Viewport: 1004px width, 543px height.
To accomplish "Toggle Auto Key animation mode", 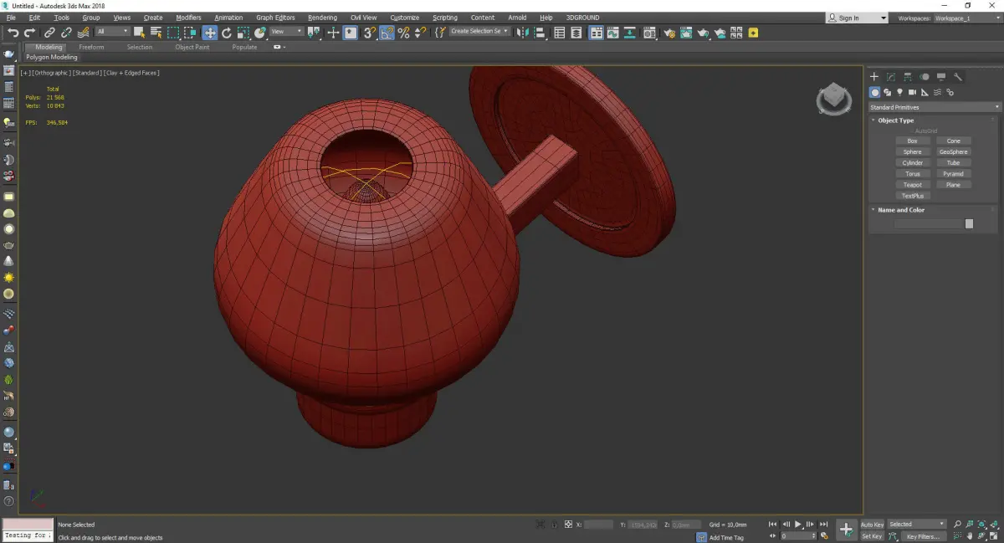I will [x=872, y=525].
